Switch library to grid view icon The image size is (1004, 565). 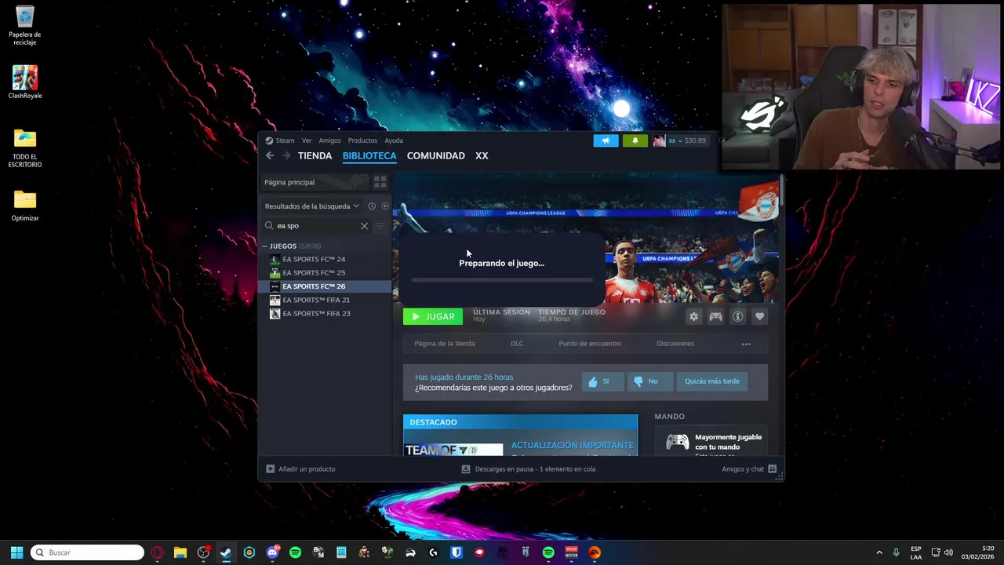380,182
